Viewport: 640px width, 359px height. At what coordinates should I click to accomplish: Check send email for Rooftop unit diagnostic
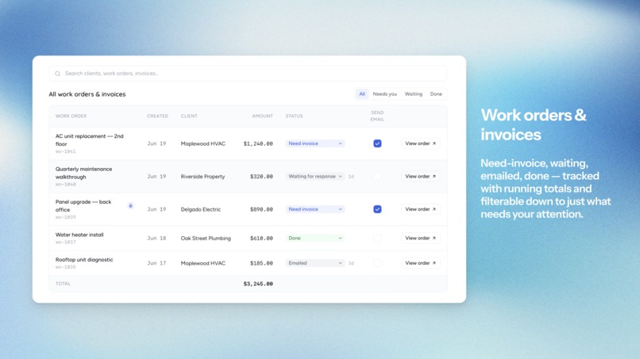coord(377,263)
